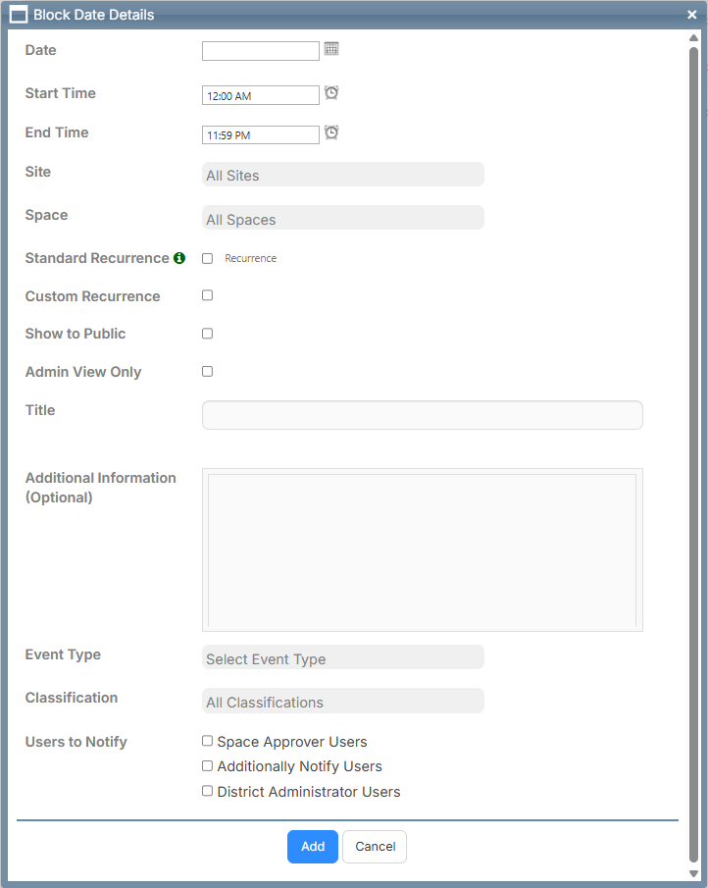This screenshot has width=708, height=888.
Task: Click the Cancel button
Action: [375, 847]
